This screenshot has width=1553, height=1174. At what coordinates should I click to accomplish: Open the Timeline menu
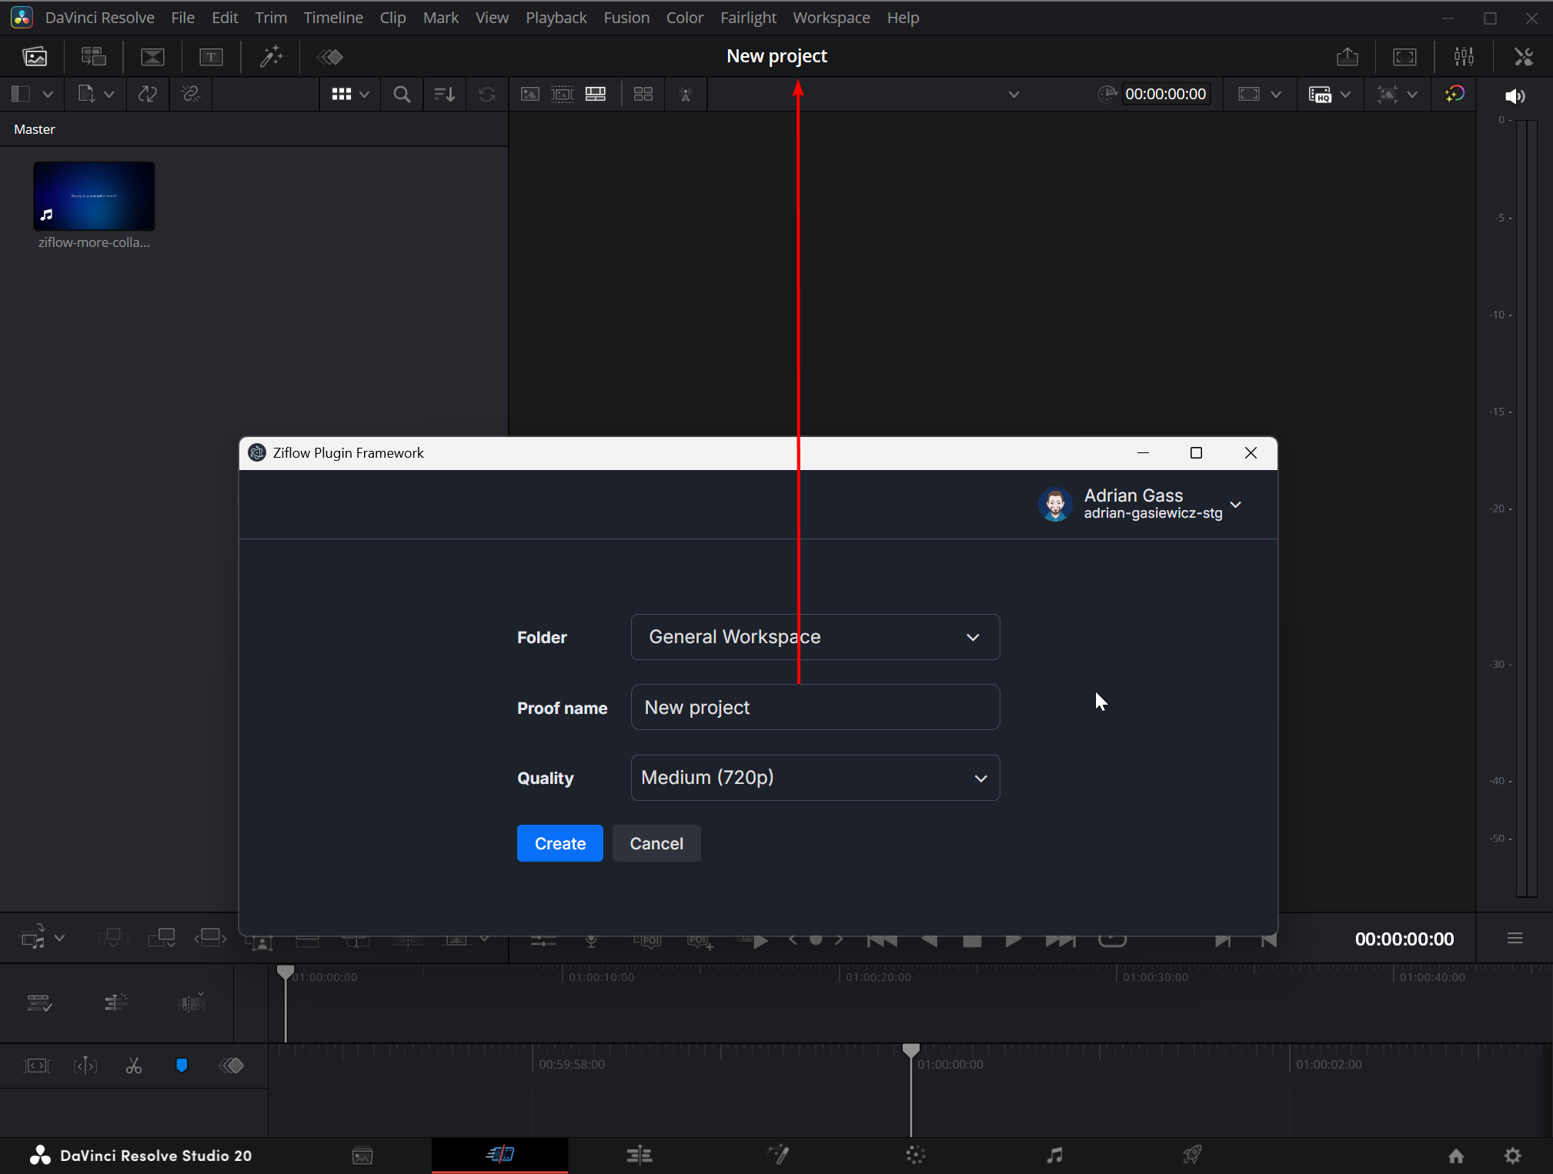(x=333, y=17)
